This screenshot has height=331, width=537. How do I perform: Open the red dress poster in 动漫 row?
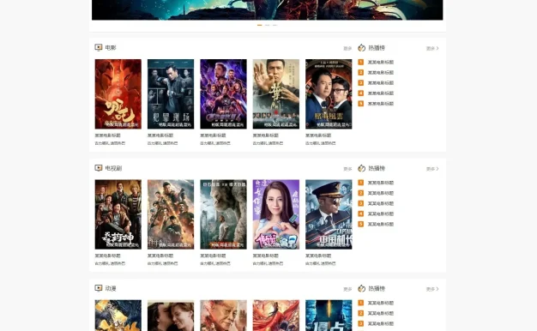pyautogui.click(x=276, y=316)
